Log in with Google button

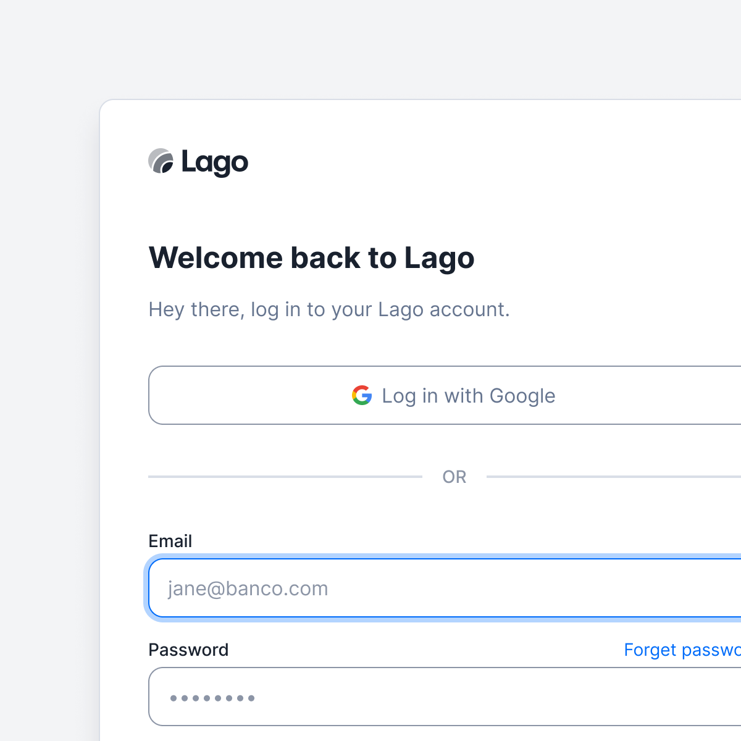coord(445,395)
